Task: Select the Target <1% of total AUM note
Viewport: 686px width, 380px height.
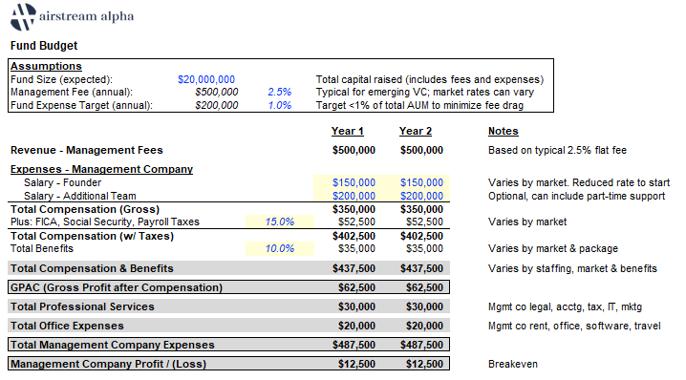Action: pyautogui.click(x=419, y=105)
